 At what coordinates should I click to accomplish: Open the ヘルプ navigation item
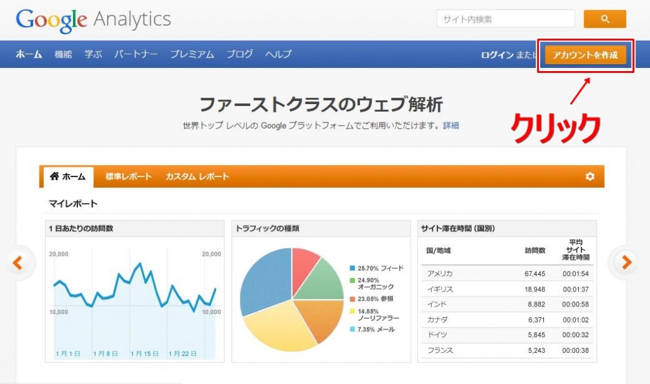pyautogui.click(x=278, y=55)
